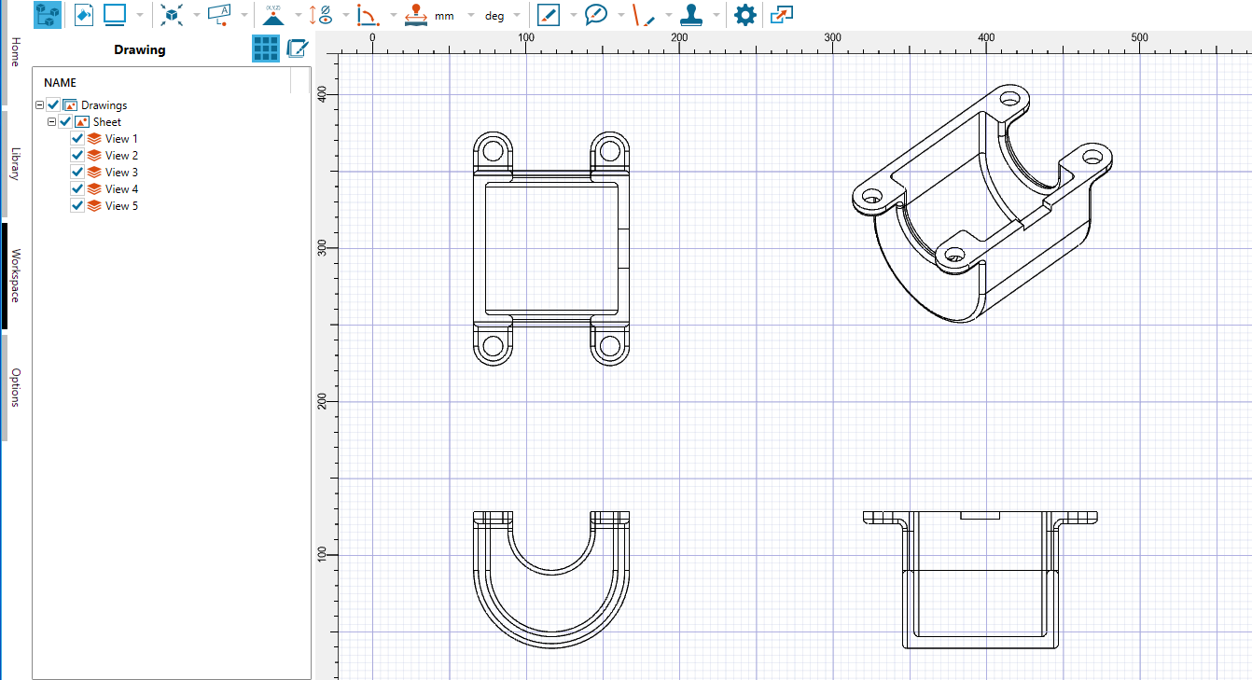
Task: Select the angle dimension tool
Action: [369, 15]
